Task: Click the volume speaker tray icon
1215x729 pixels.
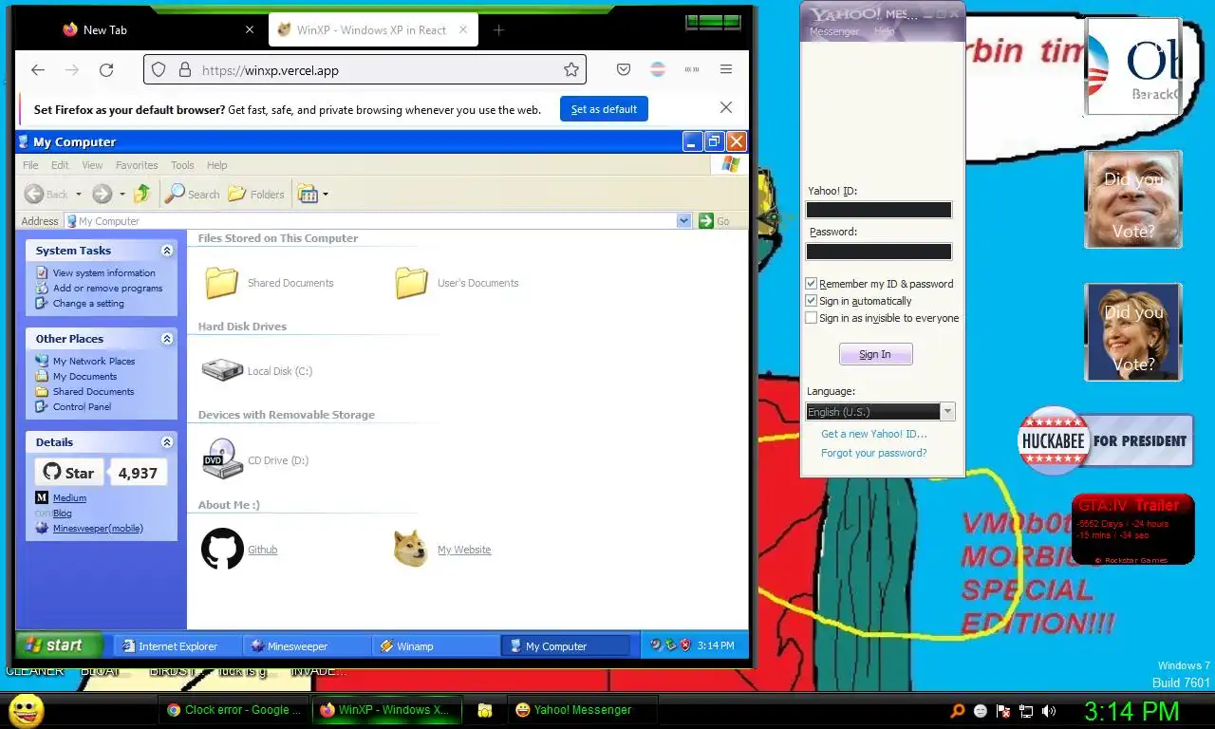Action: (x=1048, y=710)
